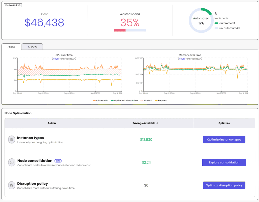Sort by the Savings Available column arrow
This screenshot has height=202, width=259.
click(157, 123)
